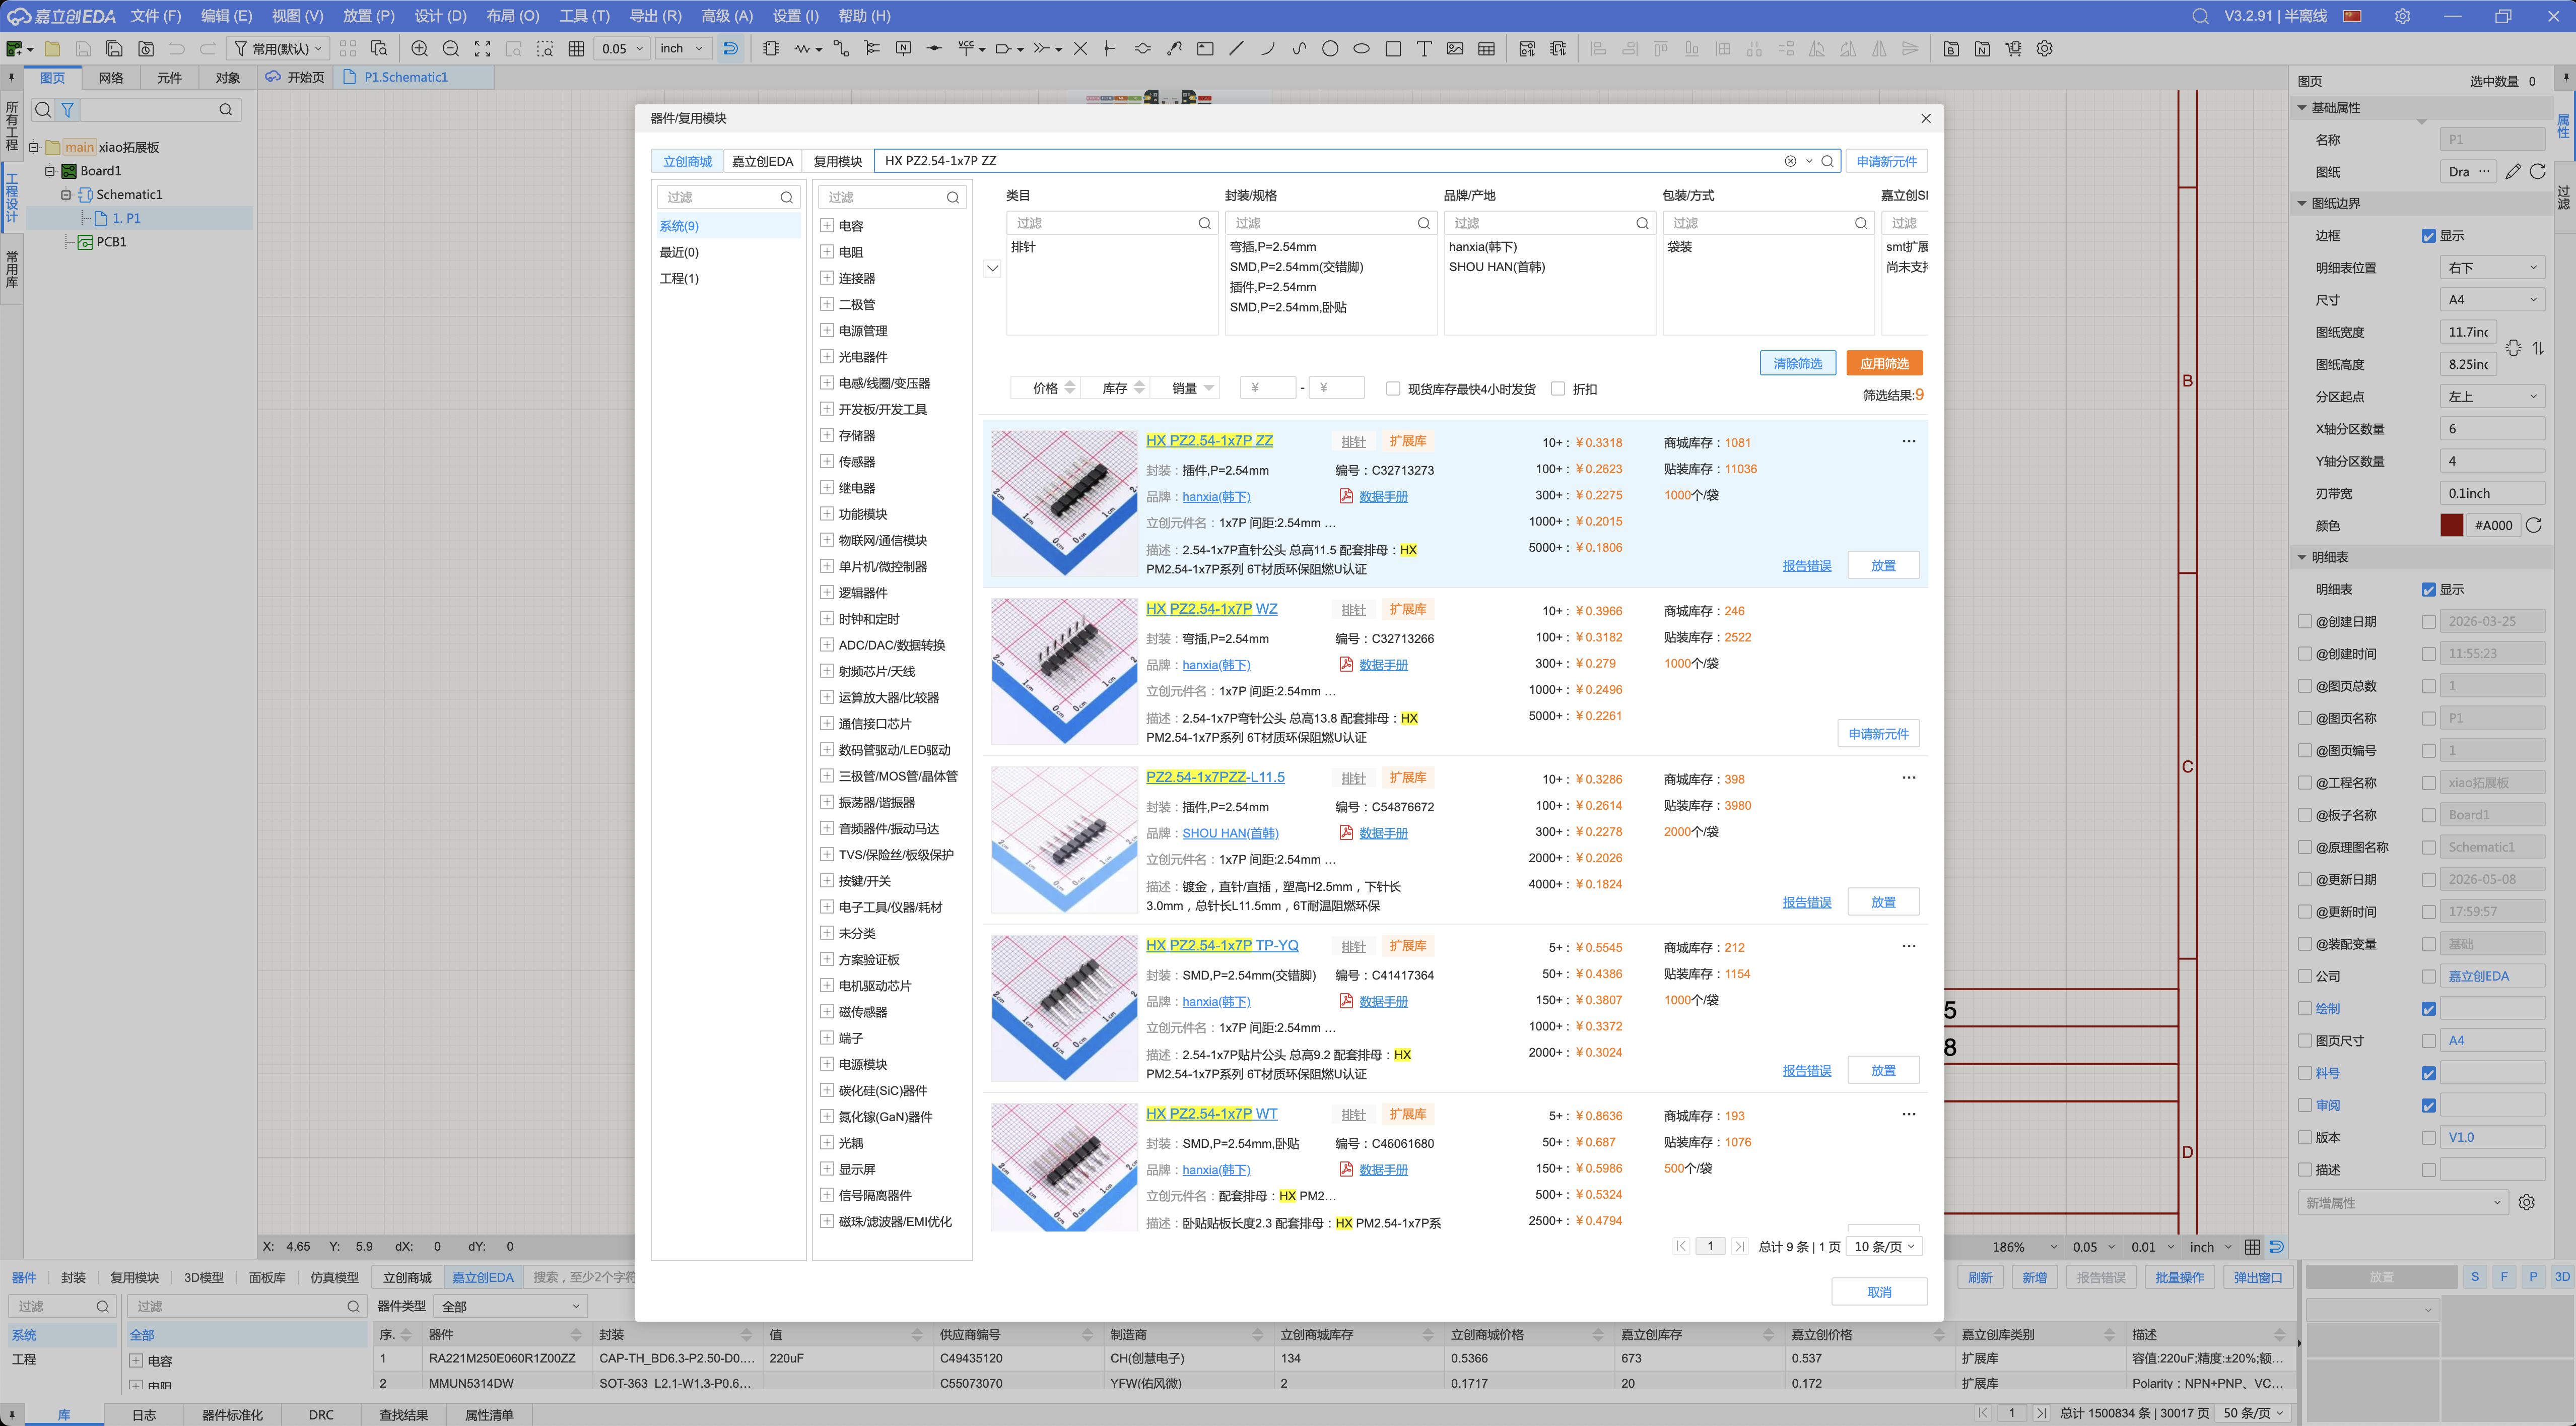Viewport: 2576px width, 1426px height.
Task: Open gear settings beside 新增属性
Action: coord(2527,1202)
